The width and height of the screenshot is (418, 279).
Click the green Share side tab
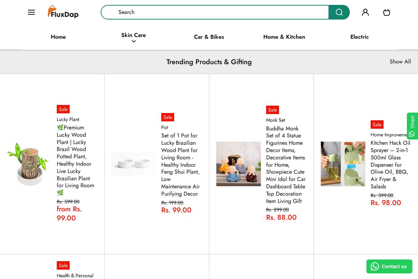click(412, 126)
